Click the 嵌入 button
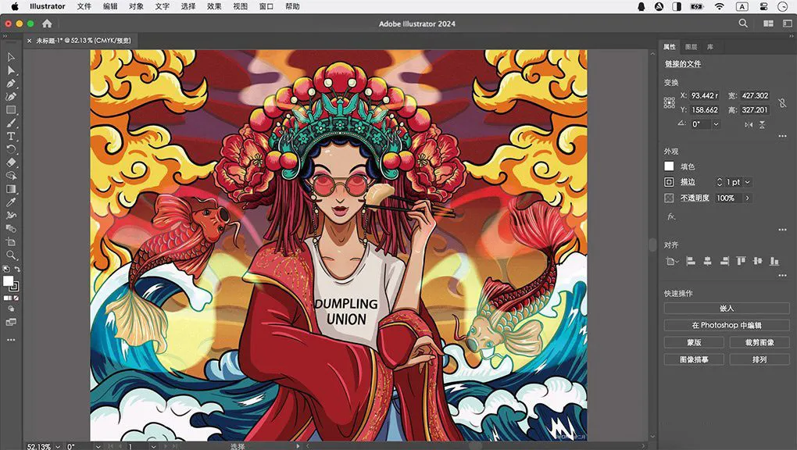 [727, 309]
